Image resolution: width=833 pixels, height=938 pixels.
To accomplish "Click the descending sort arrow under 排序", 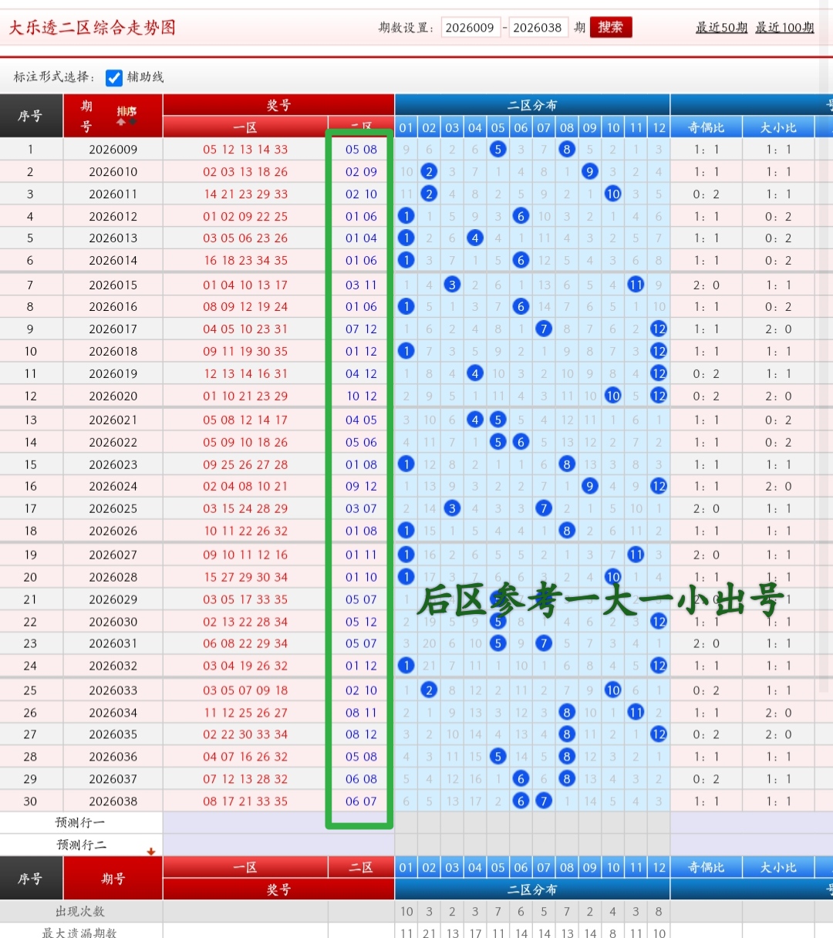I will click(132, 122).
